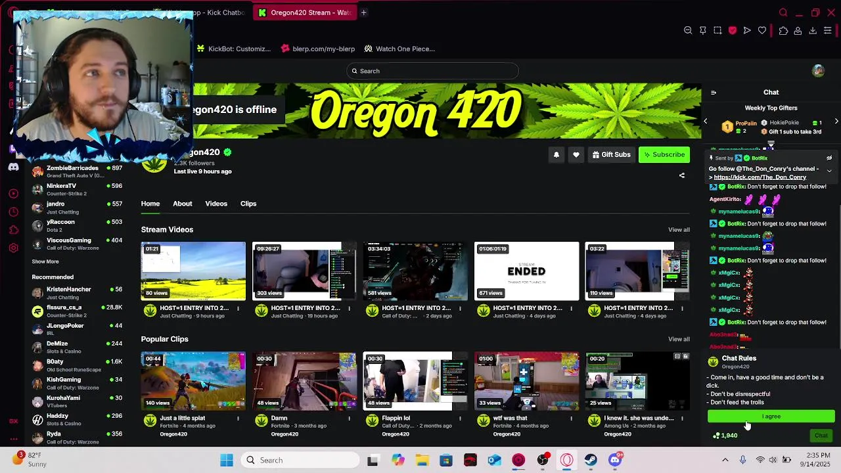Click the send/flow arrow icon in toolbar
The width and height of the screenshot is (841, 473).
(x=747, y=30)
